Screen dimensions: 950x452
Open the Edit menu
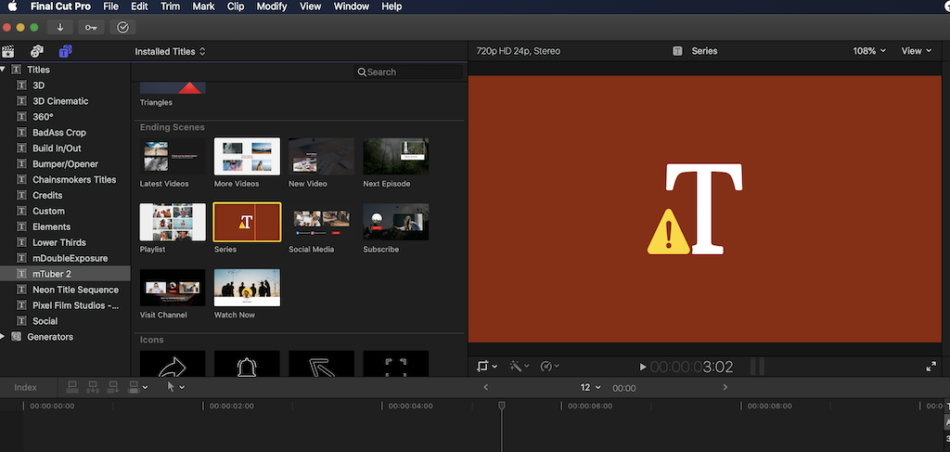[x=139, y=6]
